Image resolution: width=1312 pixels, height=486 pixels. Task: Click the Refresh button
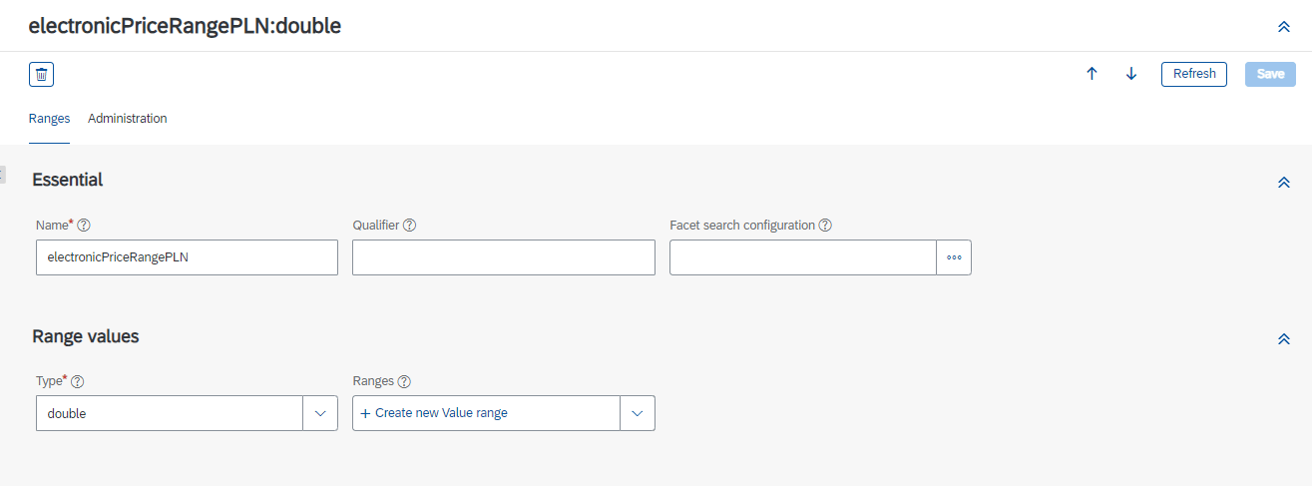1194,74
